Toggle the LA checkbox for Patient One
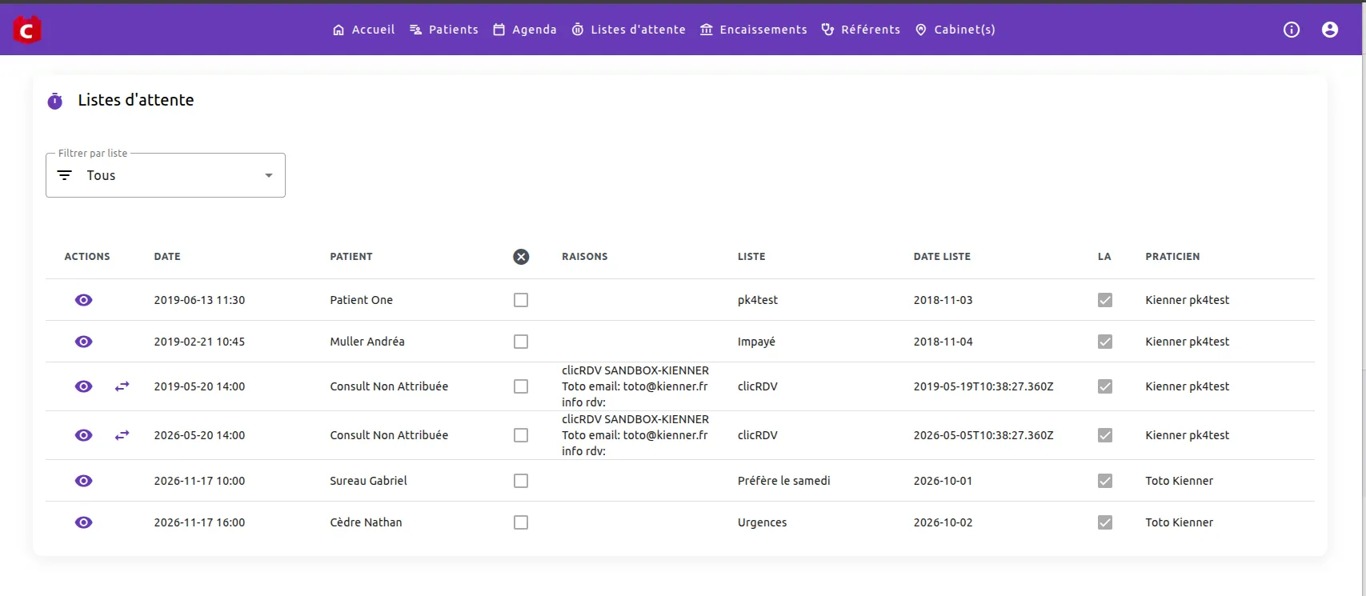 click(1105, 300)
